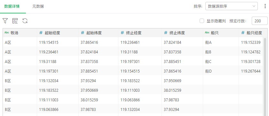This screenshot has width=269, height=116.
Task: Click the # type icon for 终止纬度
Action: tap(166, 33)
